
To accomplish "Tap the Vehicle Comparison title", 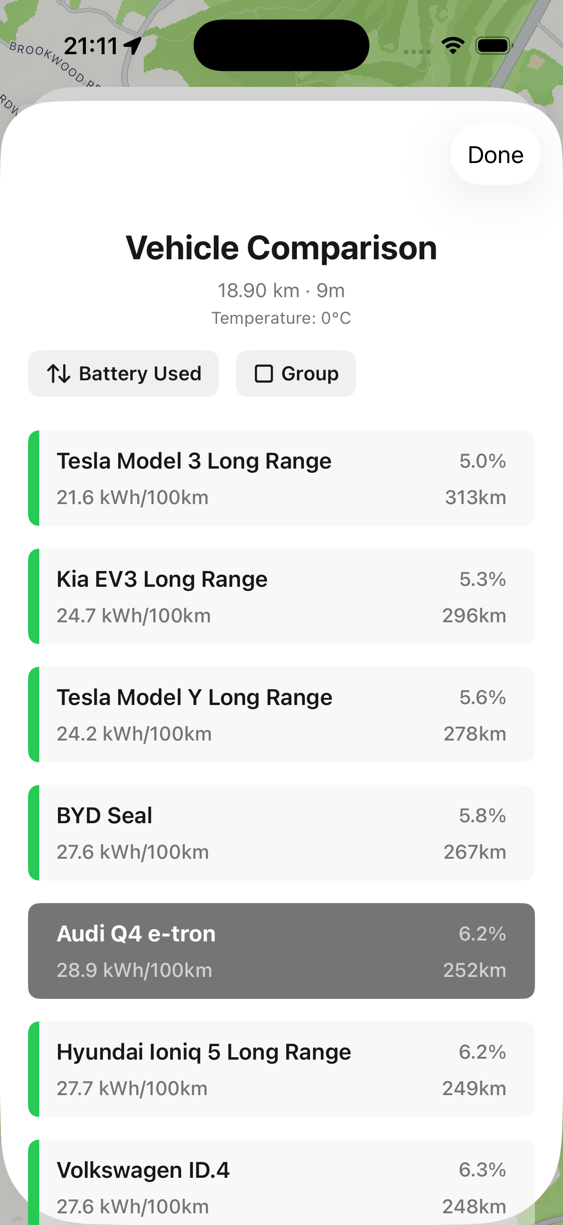I will [x=281, y=248].
